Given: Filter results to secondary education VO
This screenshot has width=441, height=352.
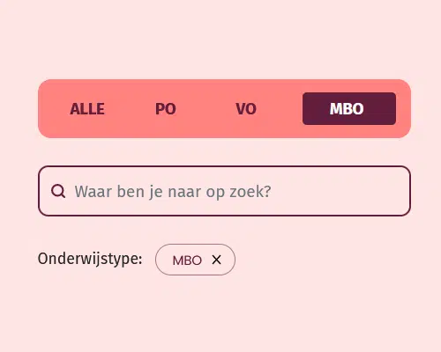Looking at the screenshot, I should pyautogui.click(x=246, y=109).
